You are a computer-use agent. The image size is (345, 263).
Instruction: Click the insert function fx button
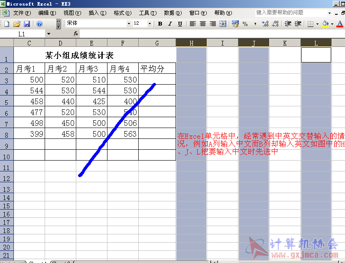76,33
